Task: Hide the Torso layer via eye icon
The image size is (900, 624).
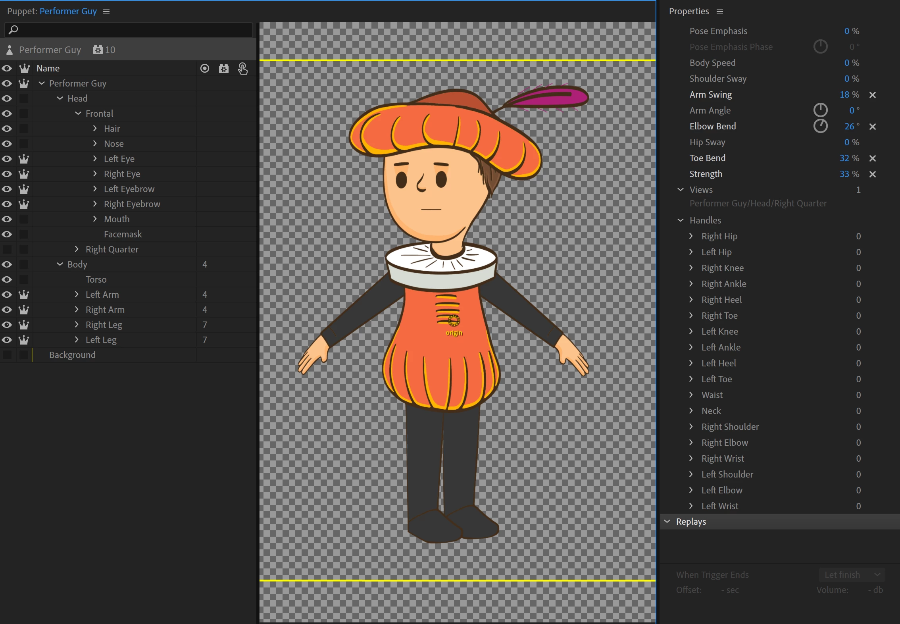Action: point(7,279)
